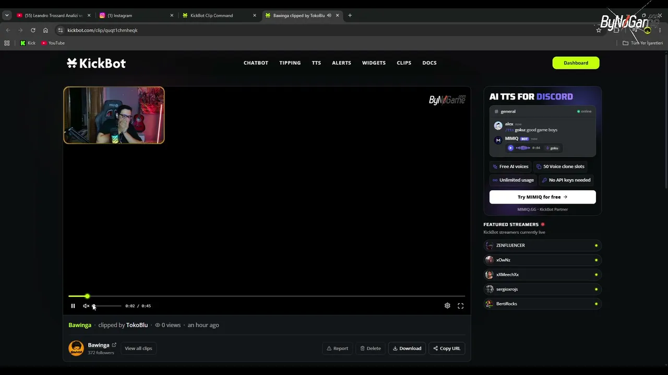Go forward to the next page
The width and height of the screenshot is (668, 375).
20,30
